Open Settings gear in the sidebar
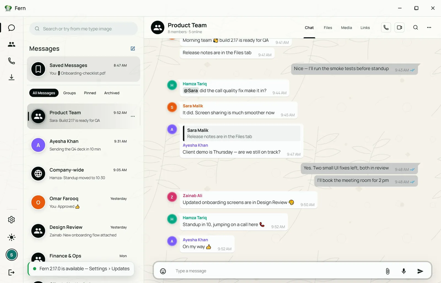The image size is (441, 283). coord(11,220)
